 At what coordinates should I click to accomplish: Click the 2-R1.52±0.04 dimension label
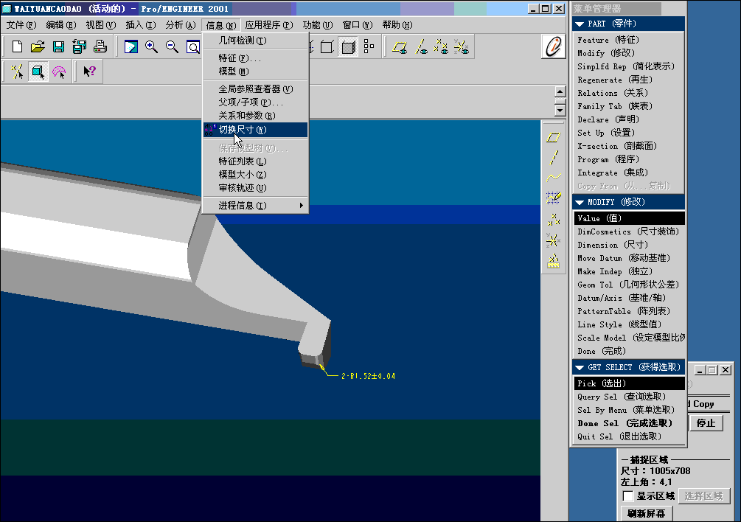[x=368, y=376]
